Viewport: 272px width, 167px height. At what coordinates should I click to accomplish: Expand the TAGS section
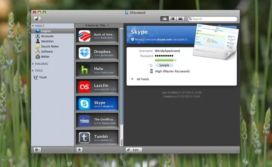pyautogui.click(x=33, y=71)
